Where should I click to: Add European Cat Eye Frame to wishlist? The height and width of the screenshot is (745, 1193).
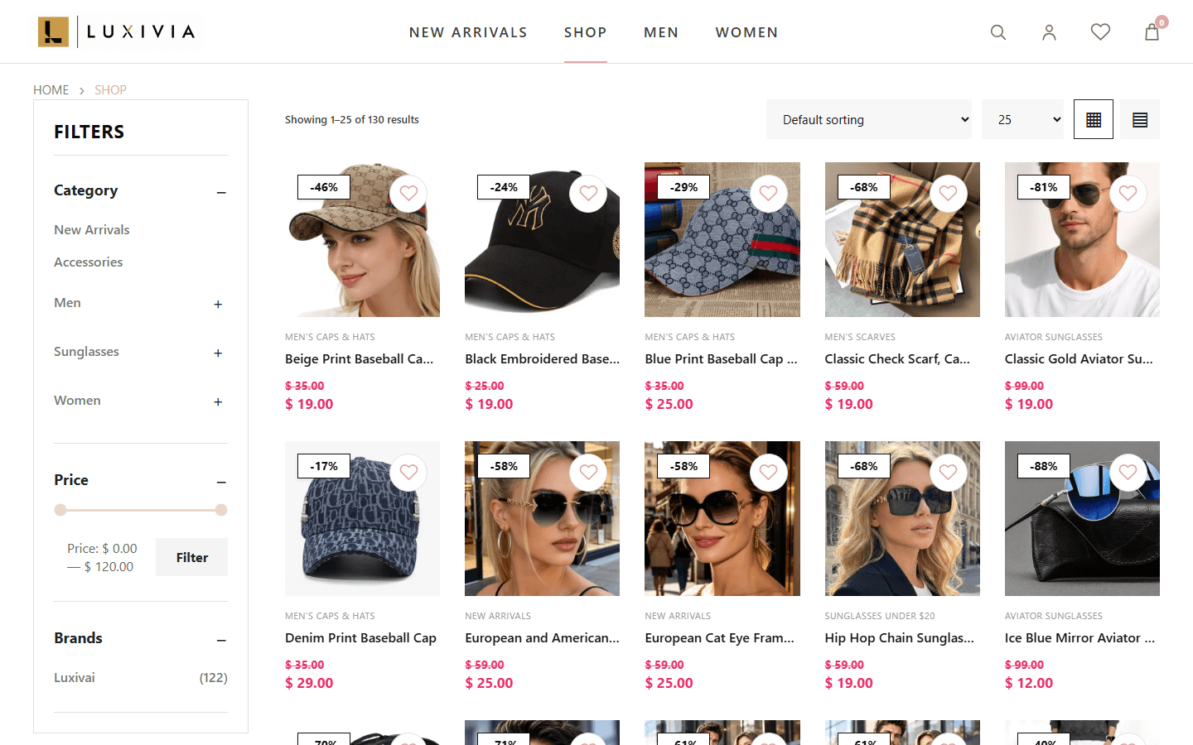click(768, 473)
